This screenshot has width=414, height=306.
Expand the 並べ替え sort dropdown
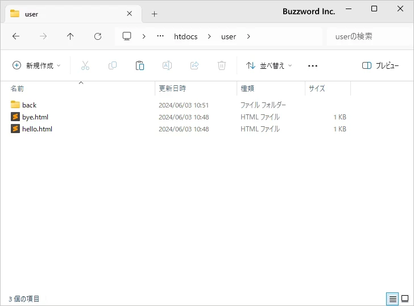pyautogui.click(x=269, y=65)
